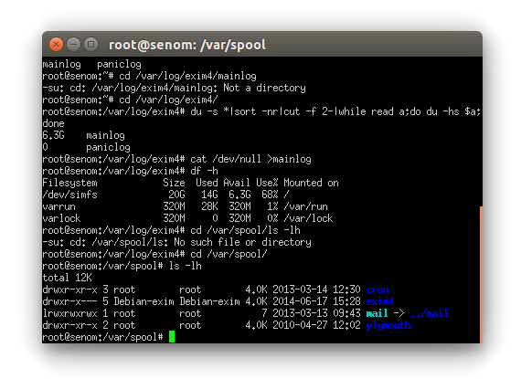Click the '20G' size of /dev/simfs
This screenshot has width=521, height=379.
(x=176, y=195)
